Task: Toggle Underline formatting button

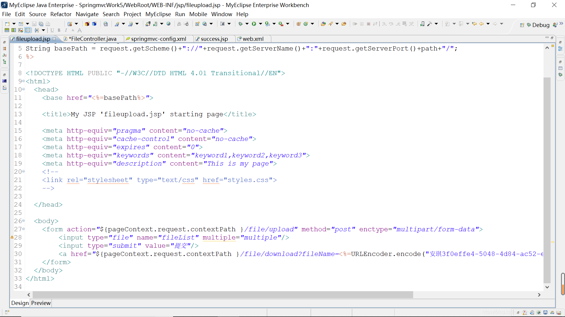Action: [x=52, y=30]
